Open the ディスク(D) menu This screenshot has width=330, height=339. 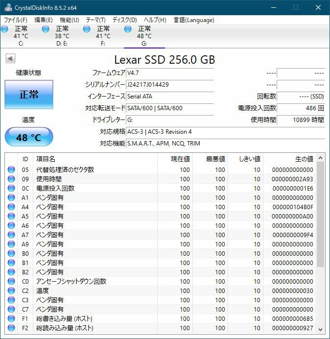[x=125, y=20]
